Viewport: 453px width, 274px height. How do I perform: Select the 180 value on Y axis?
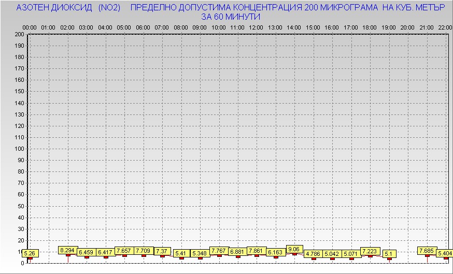[20, 57]
